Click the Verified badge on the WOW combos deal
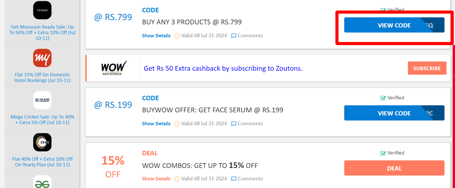The width and height of the screenshot is (455, 188). [383, 153]
